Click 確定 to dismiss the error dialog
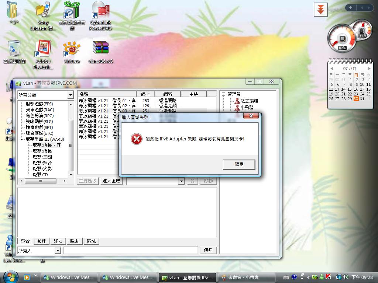 239,165
